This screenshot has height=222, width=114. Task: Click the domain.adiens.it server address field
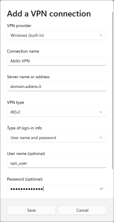[57, 86]
